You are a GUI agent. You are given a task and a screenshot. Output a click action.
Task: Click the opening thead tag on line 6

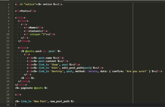(x=23, y=21)
